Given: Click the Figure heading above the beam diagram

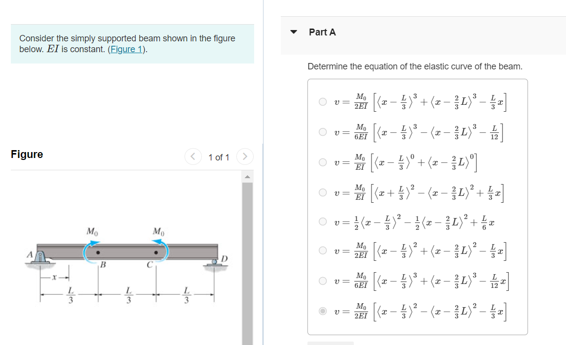Looking at the screenshot, I should (x=27, y=154).
